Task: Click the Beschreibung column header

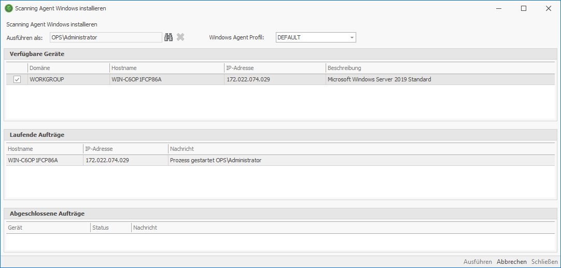Action: (x=440, y=68)
